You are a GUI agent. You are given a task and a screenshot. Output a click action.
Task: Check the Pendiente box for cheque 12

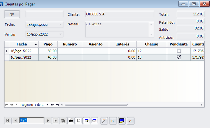pos(179,51)
